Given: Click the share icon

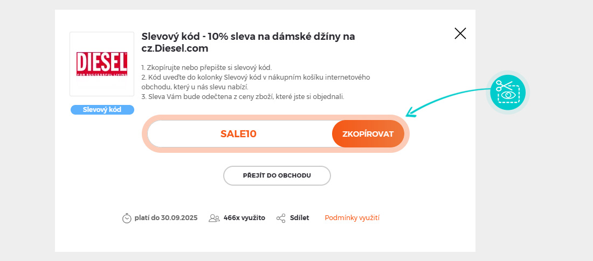Looking at the screenshot, I should 281,218.
